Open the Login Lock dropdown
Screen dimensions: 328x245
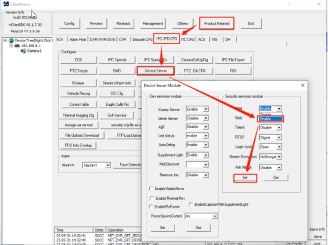[x=279, y=147]
